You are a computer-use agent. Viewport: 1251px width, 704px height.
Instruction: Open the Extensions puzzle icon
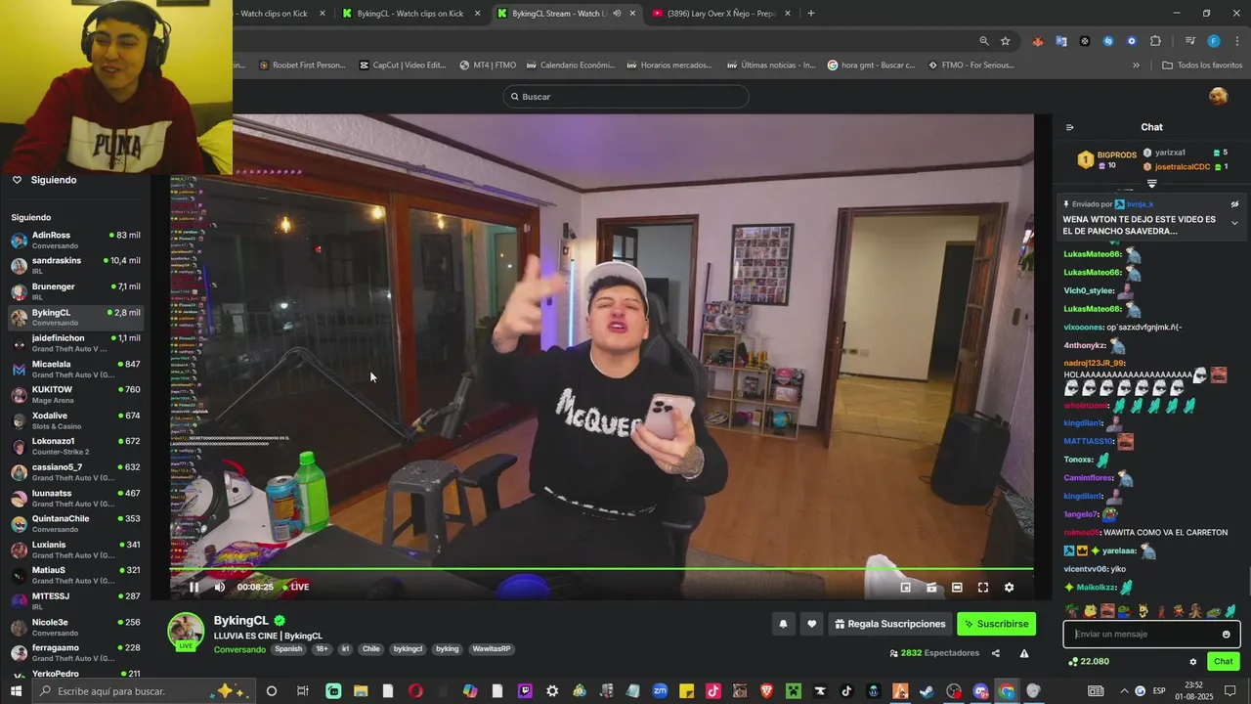point(1155,41)
